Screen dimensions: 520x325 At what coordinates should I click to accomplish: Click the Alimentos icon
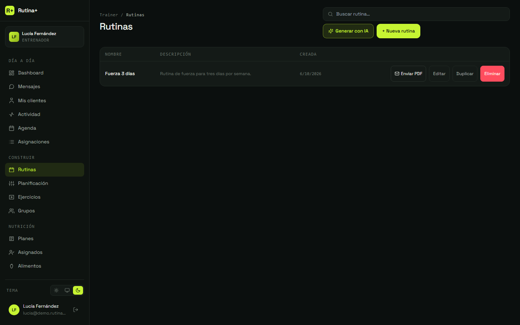tap(12, 266)
